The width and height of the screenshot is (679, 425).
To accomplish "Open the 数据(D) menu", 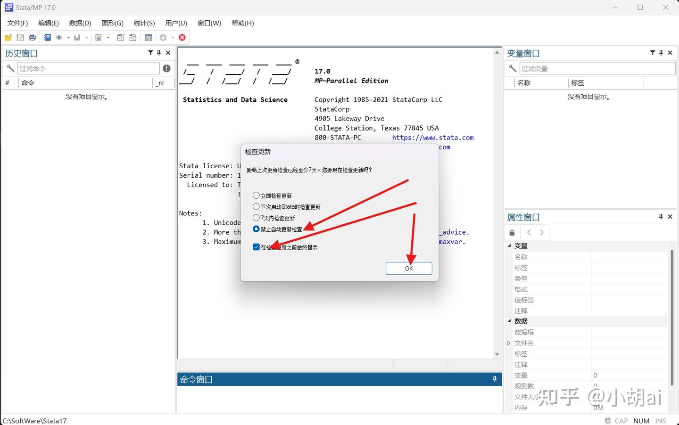I will click(80, 23).
